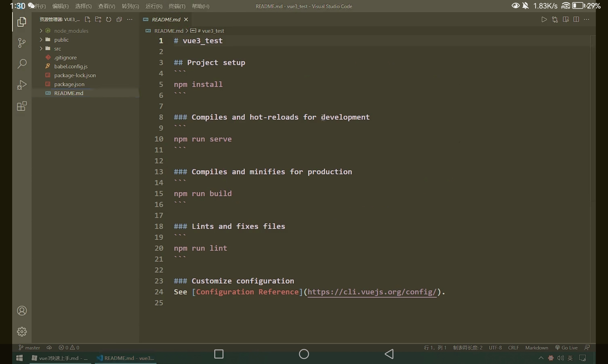Open the Source Control view

click(22, 42)
